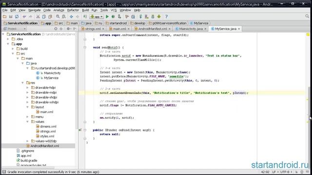Open the Navigate menu
The image size is (312, 175).
[x=34, y=10]
